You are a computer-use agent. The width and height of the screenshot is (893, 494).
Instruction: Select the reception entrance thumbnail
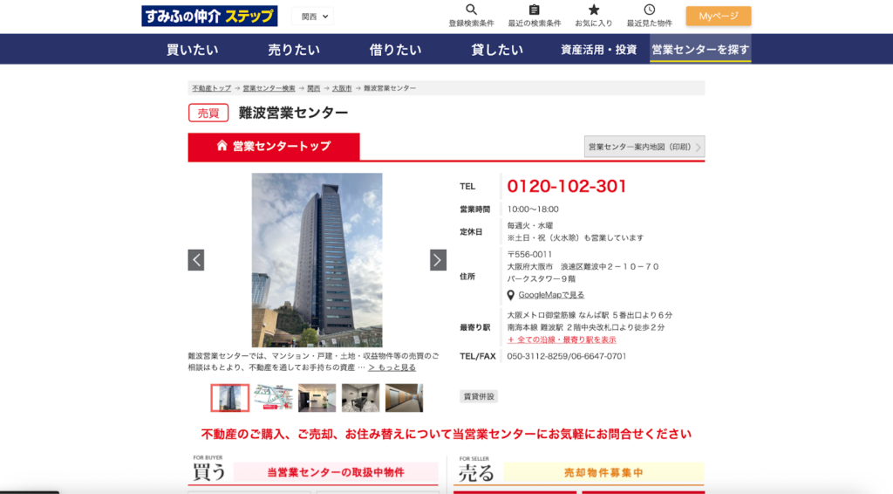[x=317, y=398]
